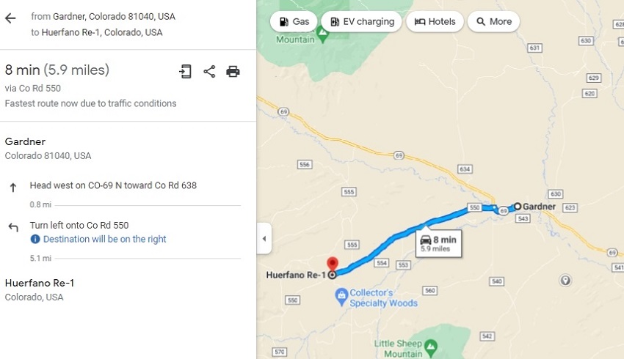Click the back arrow in directions panel
This screenshot has width=624, height=359.
[10, 18]
